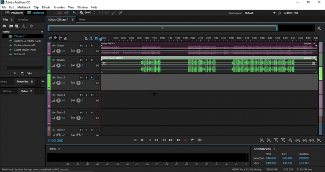Move playhead to next marker
This screenshot has width=325, height=172.
coord(178,140)
